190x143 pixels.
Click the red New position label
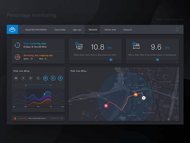(x=23, y=118)
